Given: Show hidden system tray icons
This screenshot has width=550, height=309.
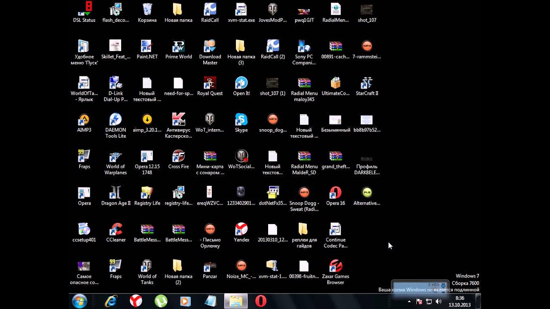Looking at the screenshot, I should tap(409, 302).
